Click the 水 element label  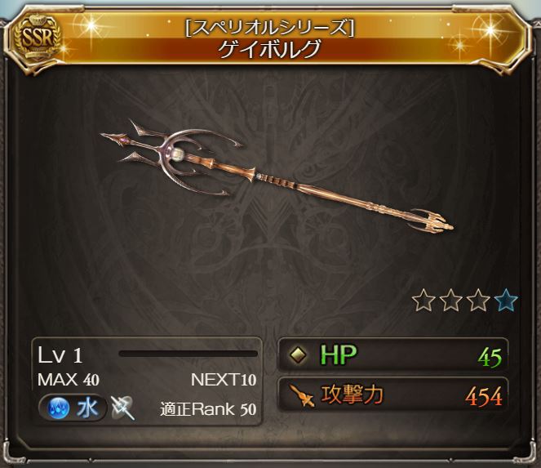click(x=87, y=408)
